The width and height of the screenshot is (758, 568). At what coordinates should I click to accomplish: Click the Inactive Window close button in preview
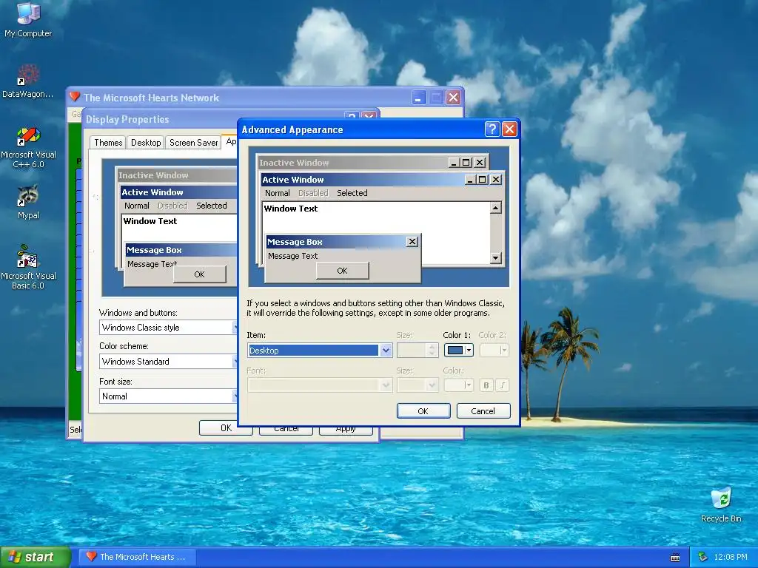(480, 162)
